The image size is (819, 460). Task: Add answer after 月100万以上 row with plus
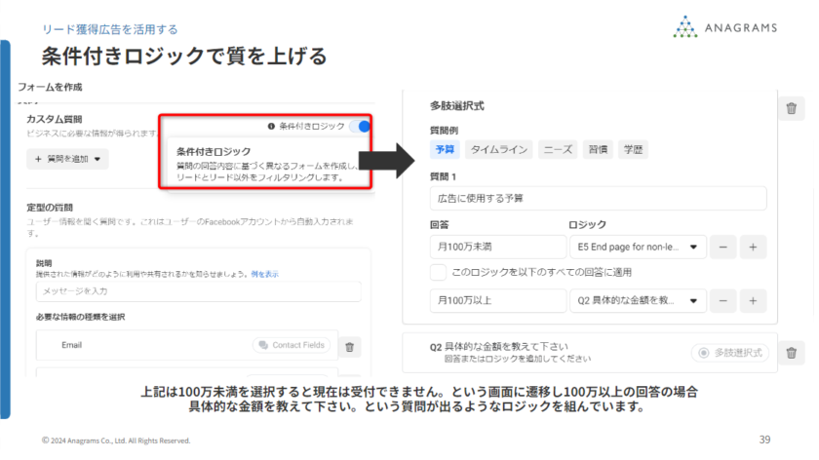pos(752,300)
